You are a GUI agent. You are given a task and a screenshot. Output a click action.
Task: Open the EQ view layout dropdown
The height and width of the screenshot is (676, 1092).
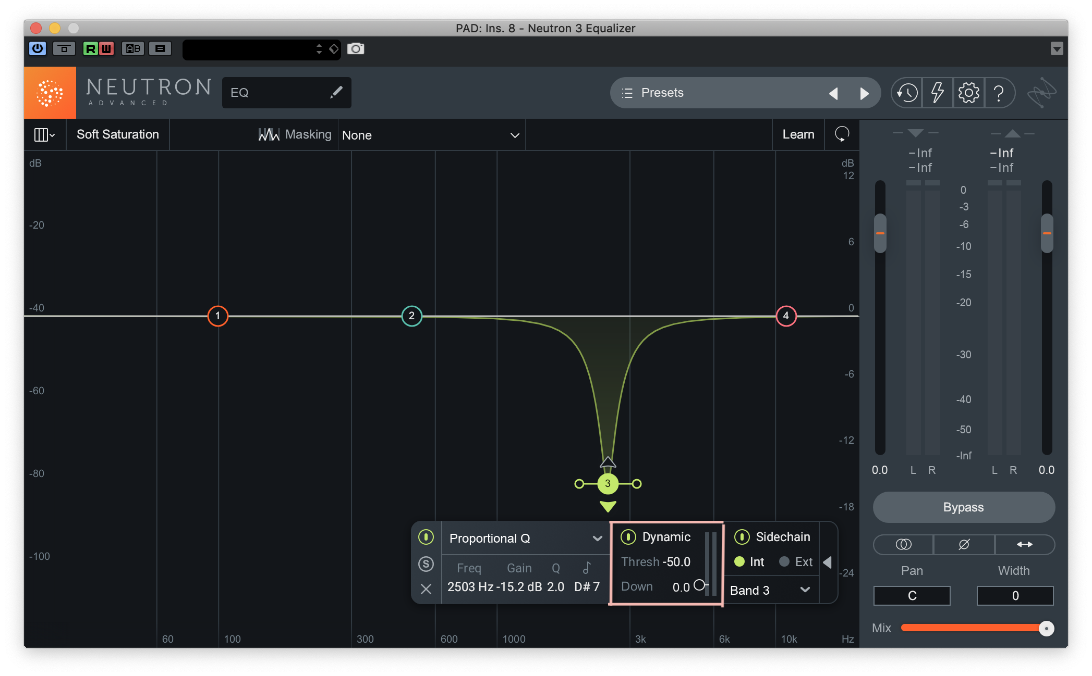click(45, 135)
